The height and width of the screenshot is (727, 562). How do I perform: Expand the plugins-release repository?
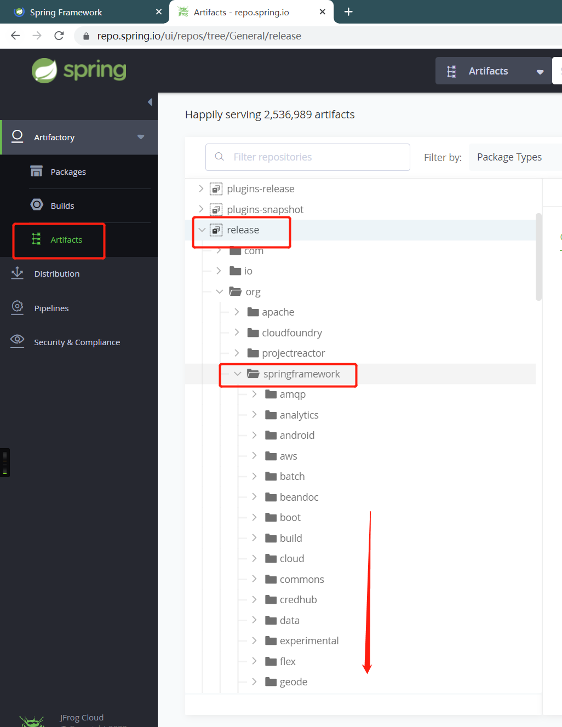point(201,188)
